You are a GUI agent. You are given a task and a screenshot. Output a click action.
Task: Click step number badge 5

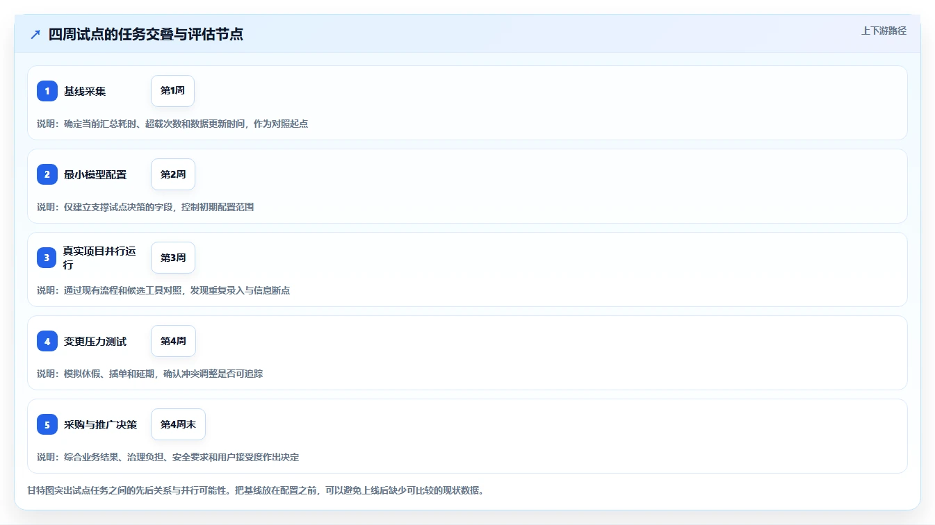coord(47,424)
